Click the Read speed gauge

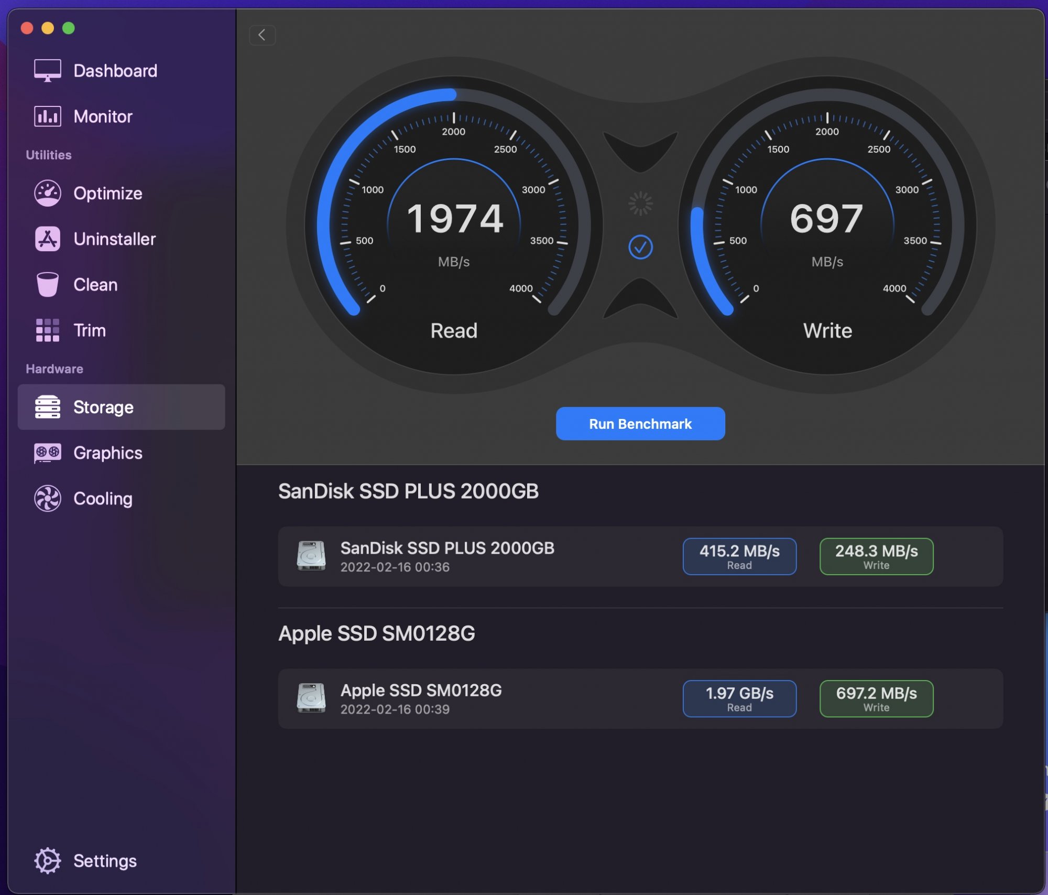coord(454,225)
